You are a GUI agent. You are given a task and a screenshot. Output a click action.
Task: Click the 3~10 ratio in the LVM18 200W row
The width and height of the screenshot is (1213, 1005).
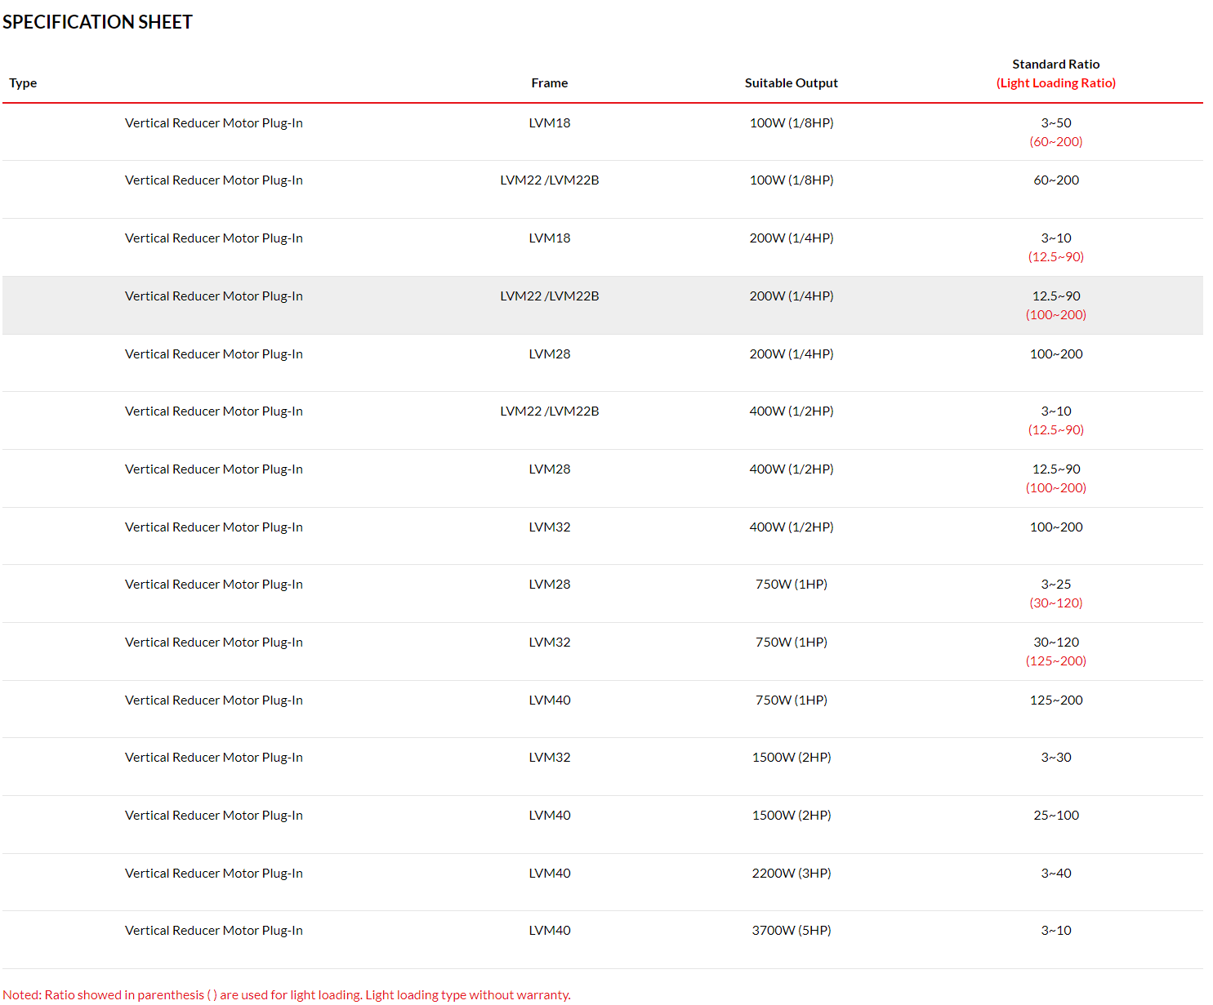pos(1056,238)
